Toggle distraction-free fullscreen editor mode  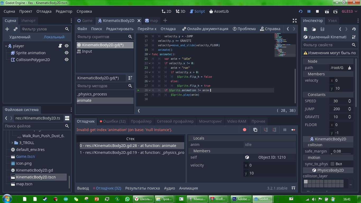click(x=294, y=21)
